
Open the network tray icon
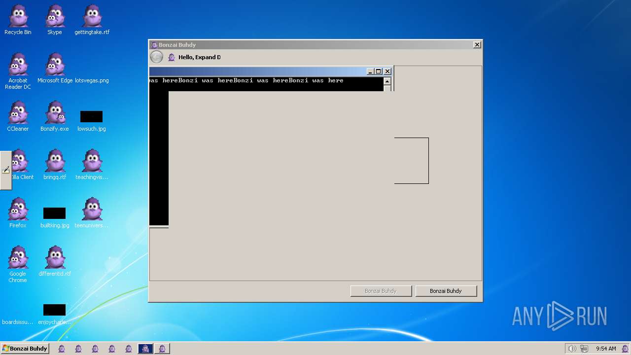(584, 349)
